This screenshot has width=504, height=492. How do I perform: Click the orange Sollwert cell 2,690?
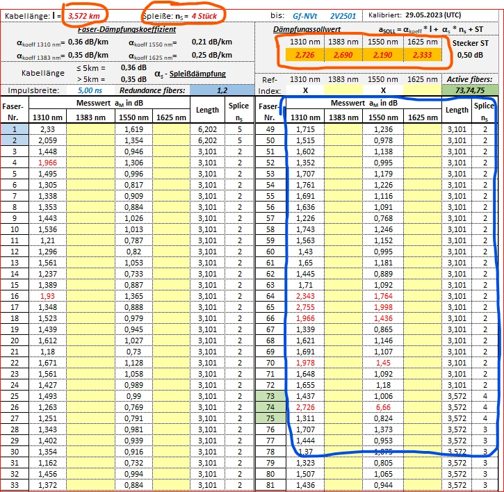pos(343,55)
